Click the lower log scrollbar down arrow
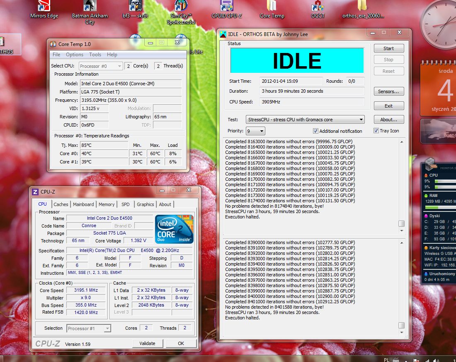The image size is (456, 362). 402,332
